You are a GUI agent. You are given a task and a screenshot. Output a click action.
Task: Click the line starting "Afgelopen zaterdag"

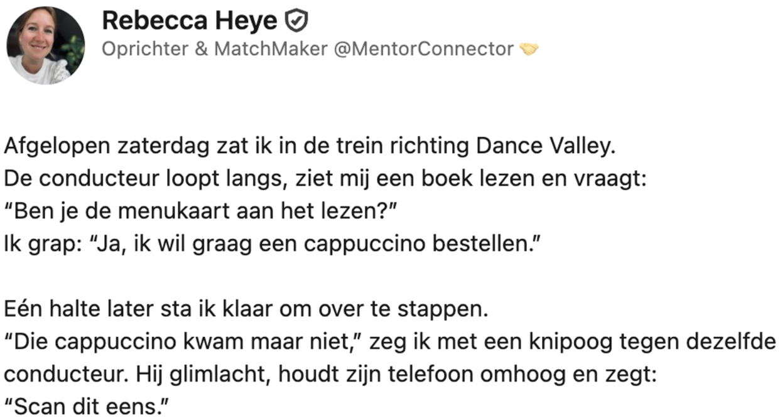(307, 146)
